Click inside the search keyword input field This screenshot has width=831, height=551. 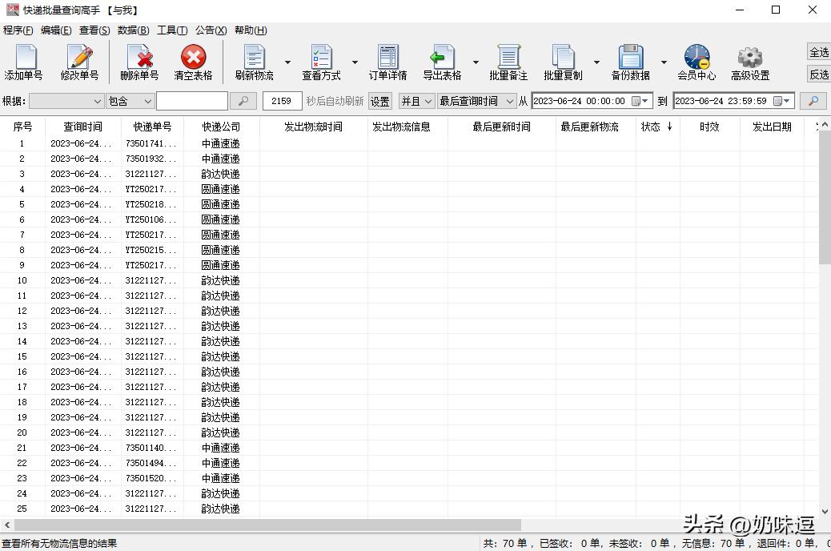[192, 101]
